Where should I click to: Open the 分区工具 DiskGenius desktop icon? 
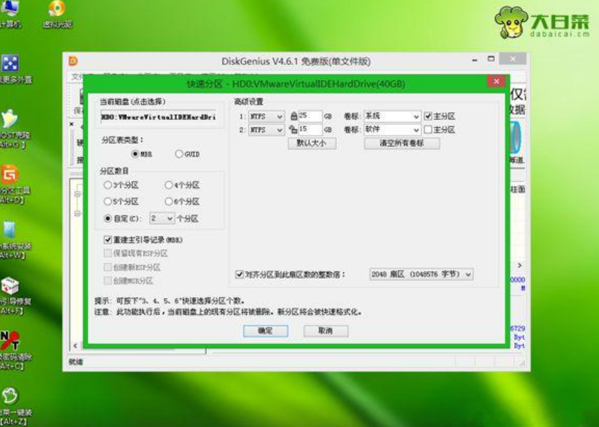(x=10, y=175)
